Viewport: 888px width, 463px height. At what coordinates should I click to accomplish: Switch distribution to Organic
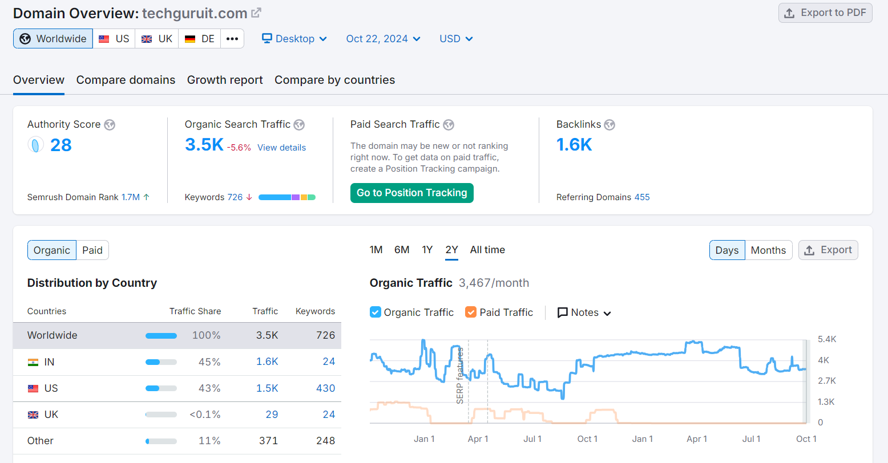point(52,250)
